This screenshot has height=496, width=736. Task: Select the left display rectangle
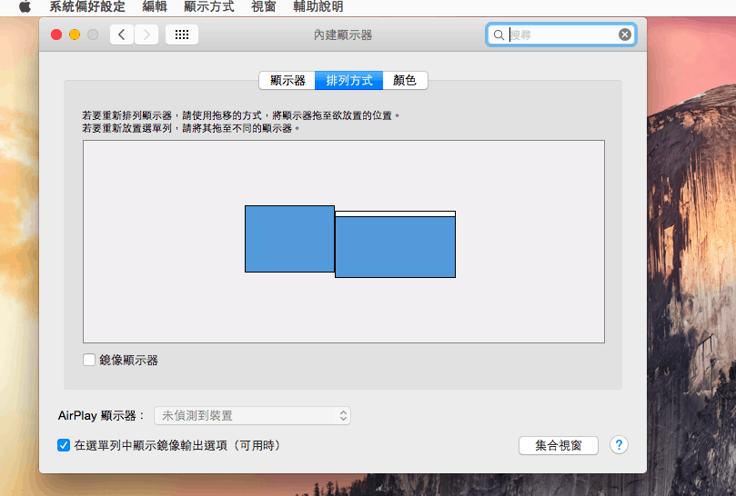[x=289, y=239]
